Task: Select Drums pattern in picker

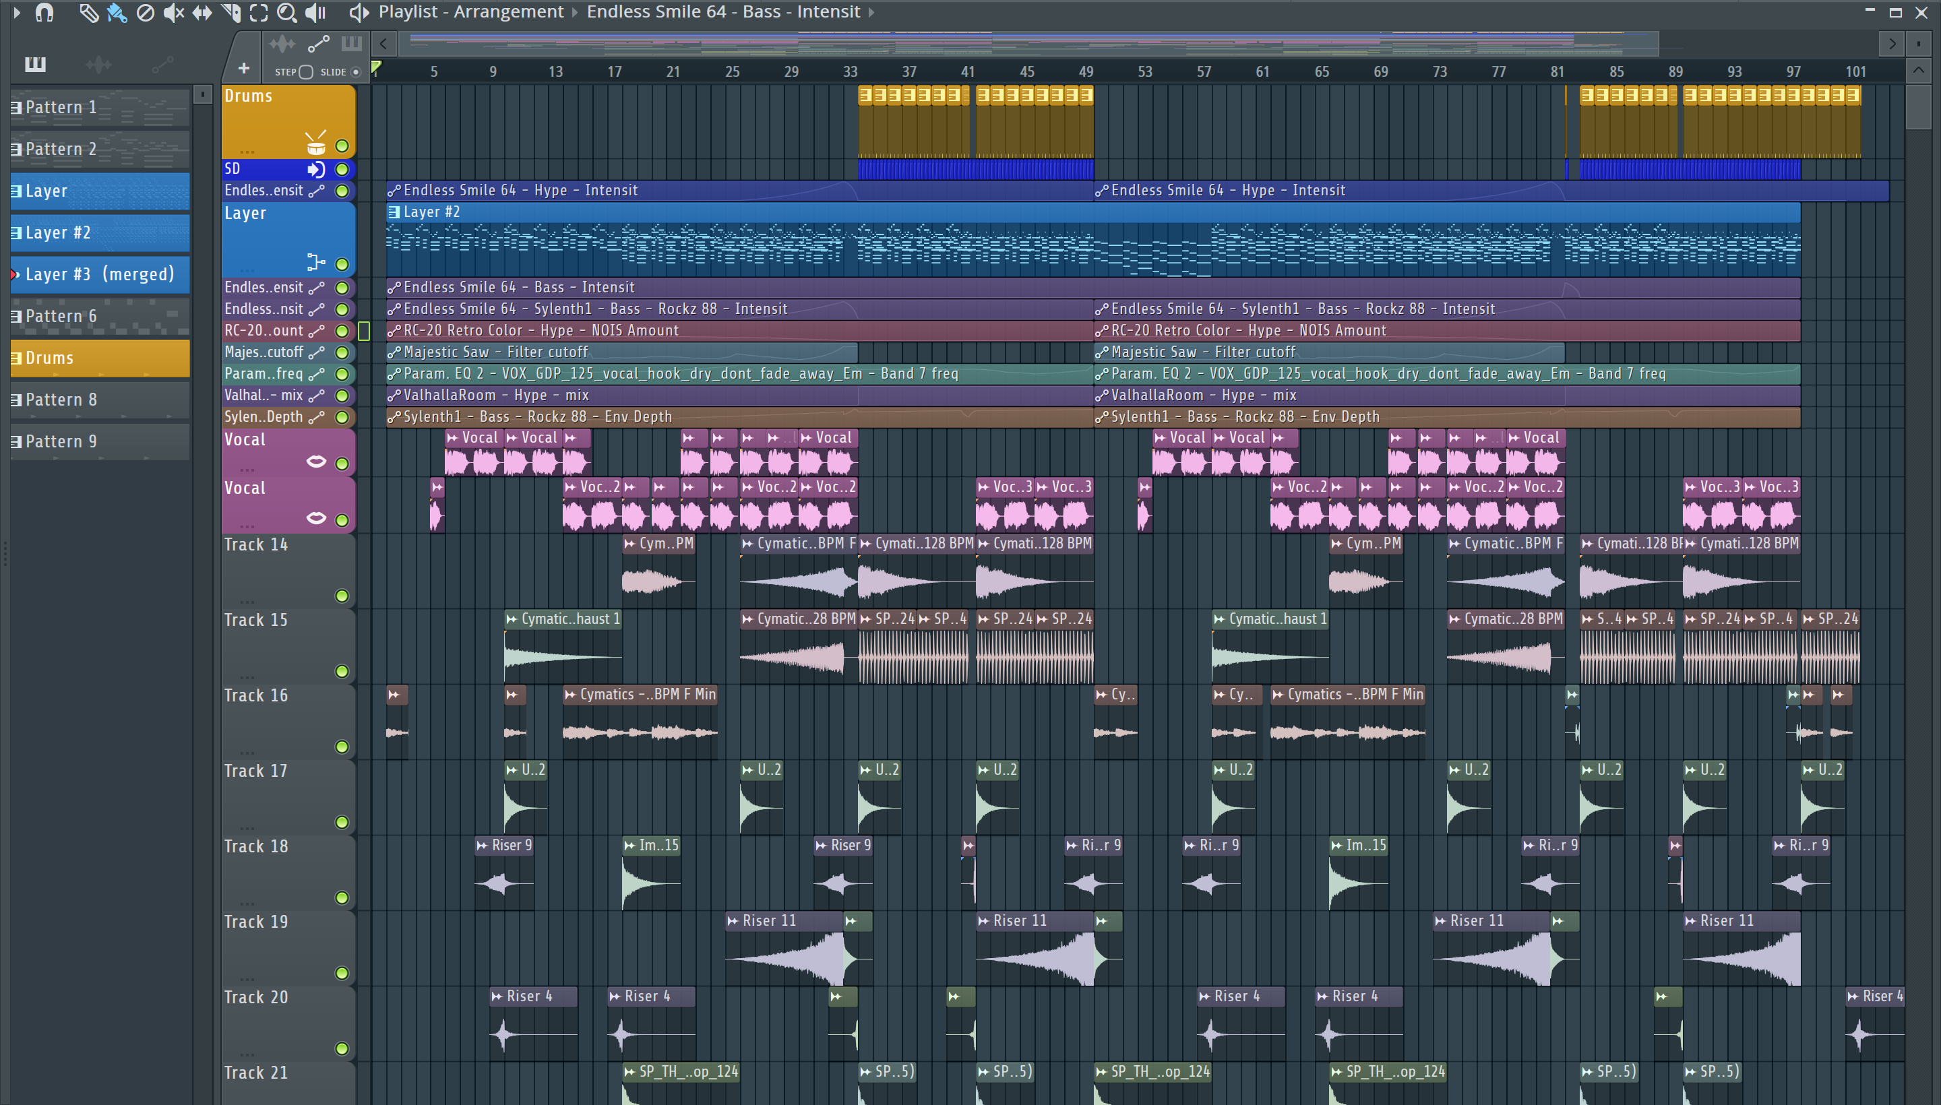Action: (x=100, y=358)
